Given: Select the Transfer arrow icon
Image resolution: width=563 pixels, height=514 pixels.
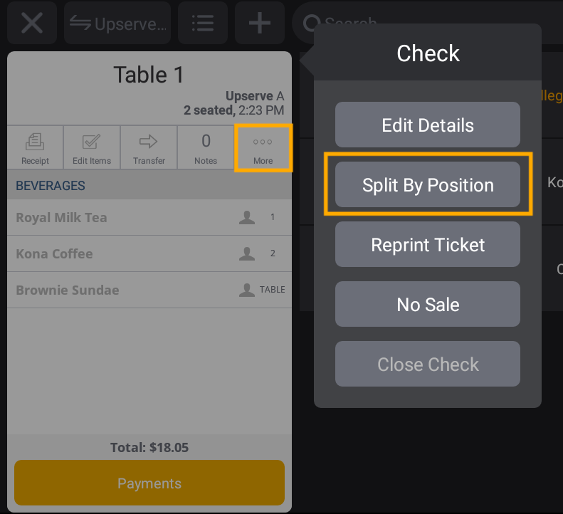Looking at the screenshot, I should [149, 147].
